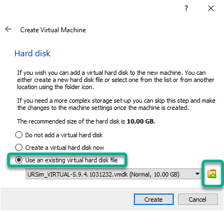Click the radio circle beside Create a virtual hard disk now
Viewport: 224px width, 211px height.
tap(19, 148)
